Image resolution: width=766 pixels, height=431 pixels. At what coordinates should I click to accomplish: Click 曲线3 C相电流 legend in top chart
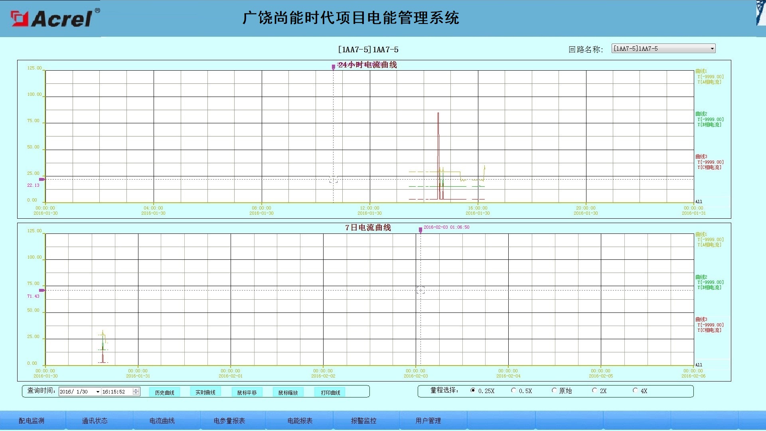click(x=709, y=162)
